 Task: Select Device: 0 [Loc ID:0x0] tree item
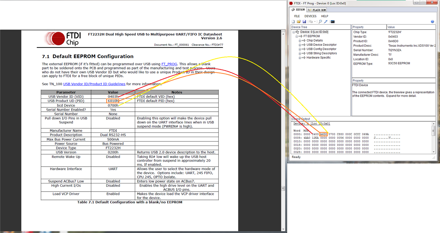pos(314,32)
